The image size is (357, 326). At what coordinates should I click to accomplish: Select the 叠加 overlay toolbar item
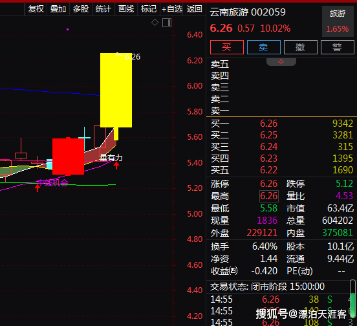[58, 9]
